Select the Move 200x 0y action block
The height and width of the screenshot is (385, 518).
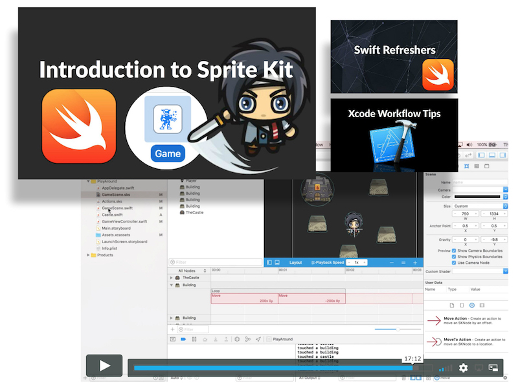[x=245, y=298]
